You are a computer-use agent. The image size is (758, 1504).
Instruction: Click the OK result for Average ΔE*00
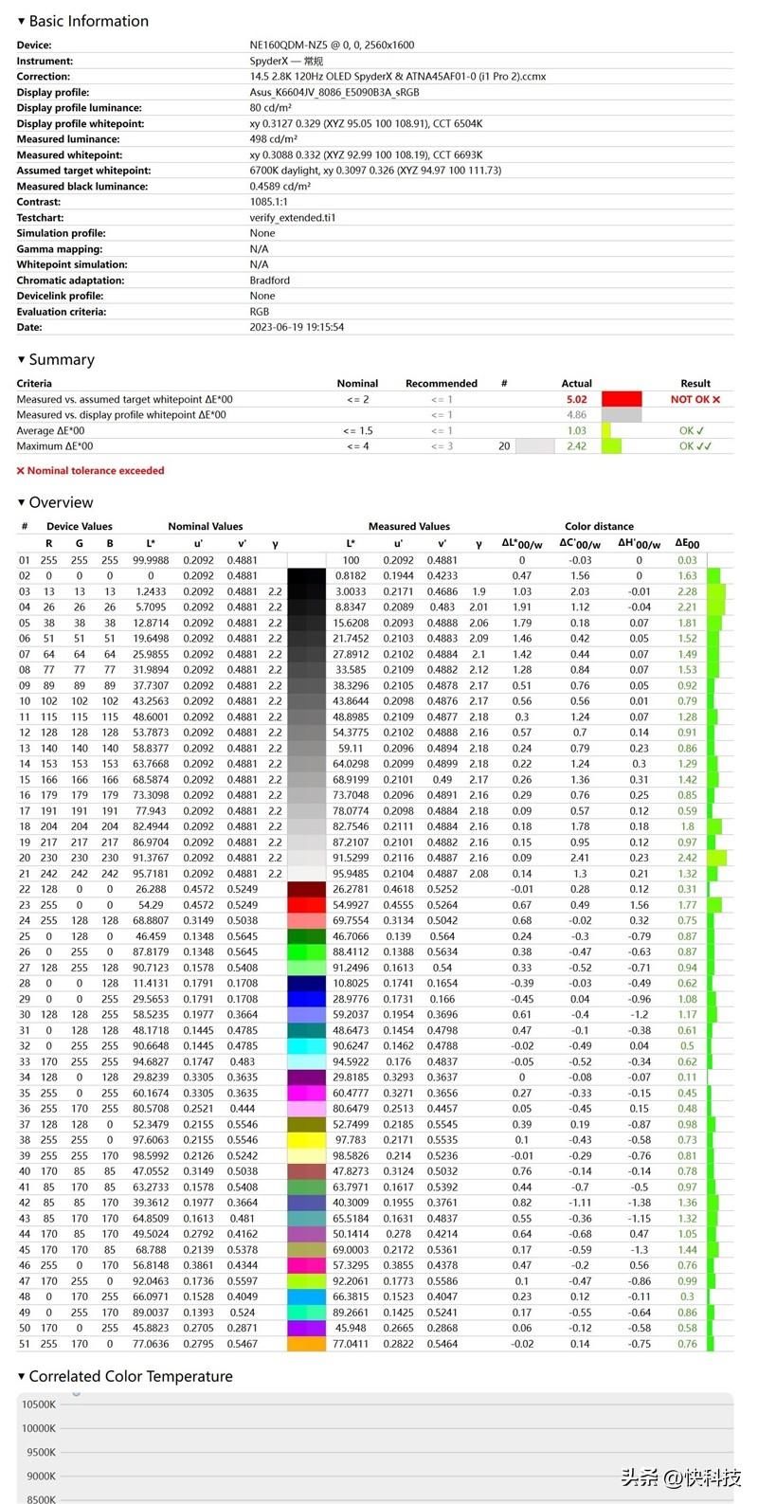coord(693,431)
